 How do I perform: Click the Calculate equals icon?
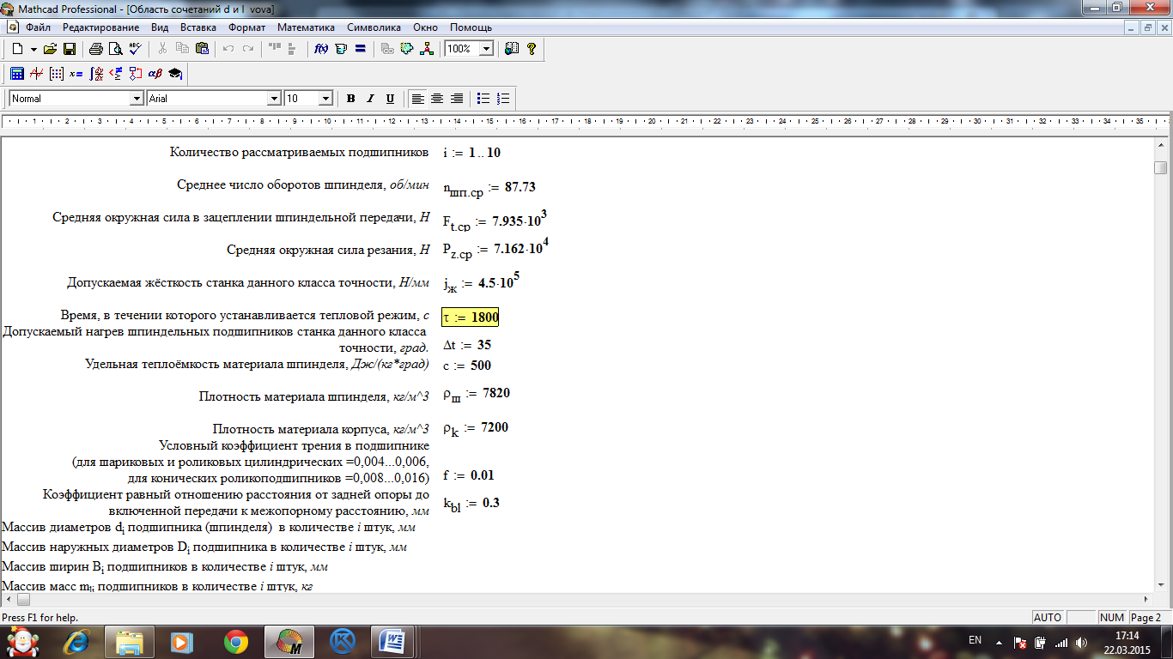[361, 49]
